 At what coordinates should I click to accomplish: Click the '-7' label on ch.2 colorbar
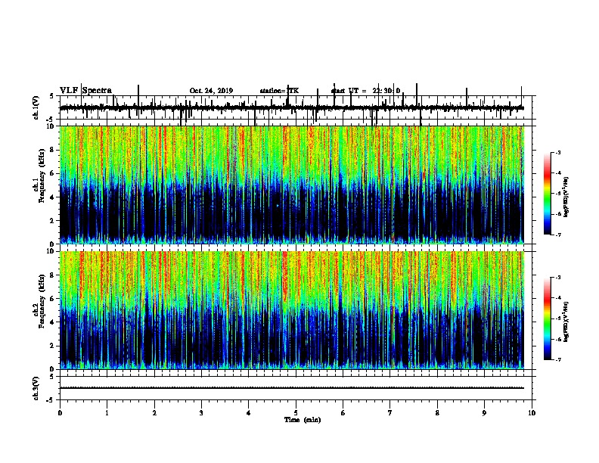pos(557,359)
